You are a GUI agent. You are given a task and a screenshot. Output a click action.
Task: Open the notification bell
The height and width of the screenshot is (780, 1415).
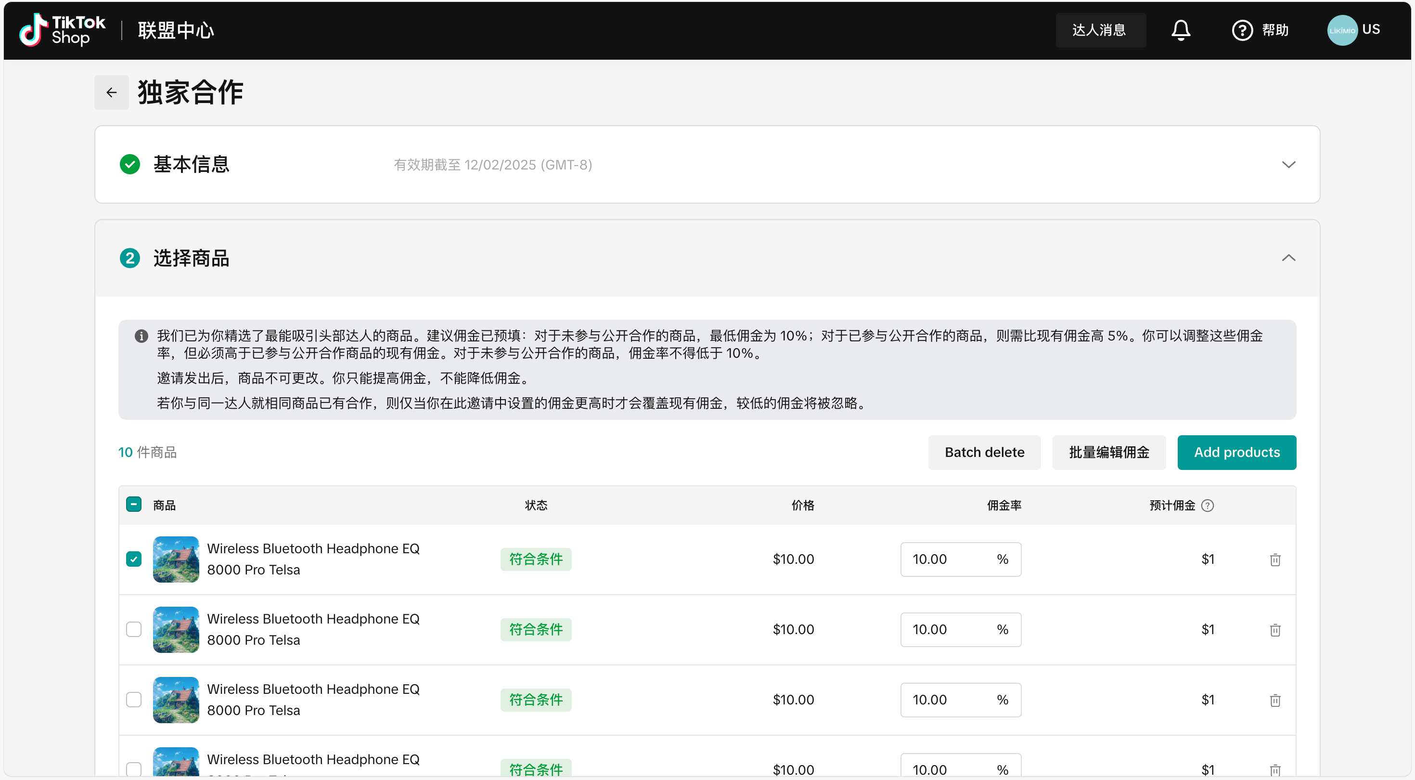[1181, 30]
